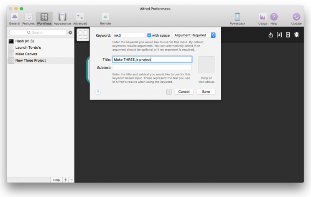
Task: Toggle the with space checkbox
Action: pyautogui.click(x=149, y=35)
